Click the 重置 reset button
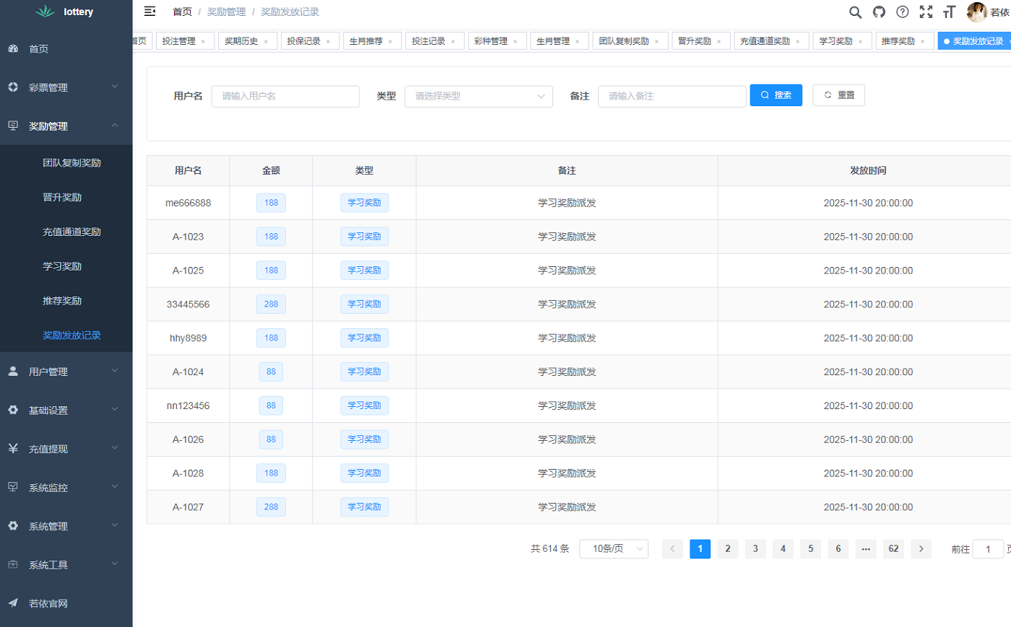 tap(838, 95)
